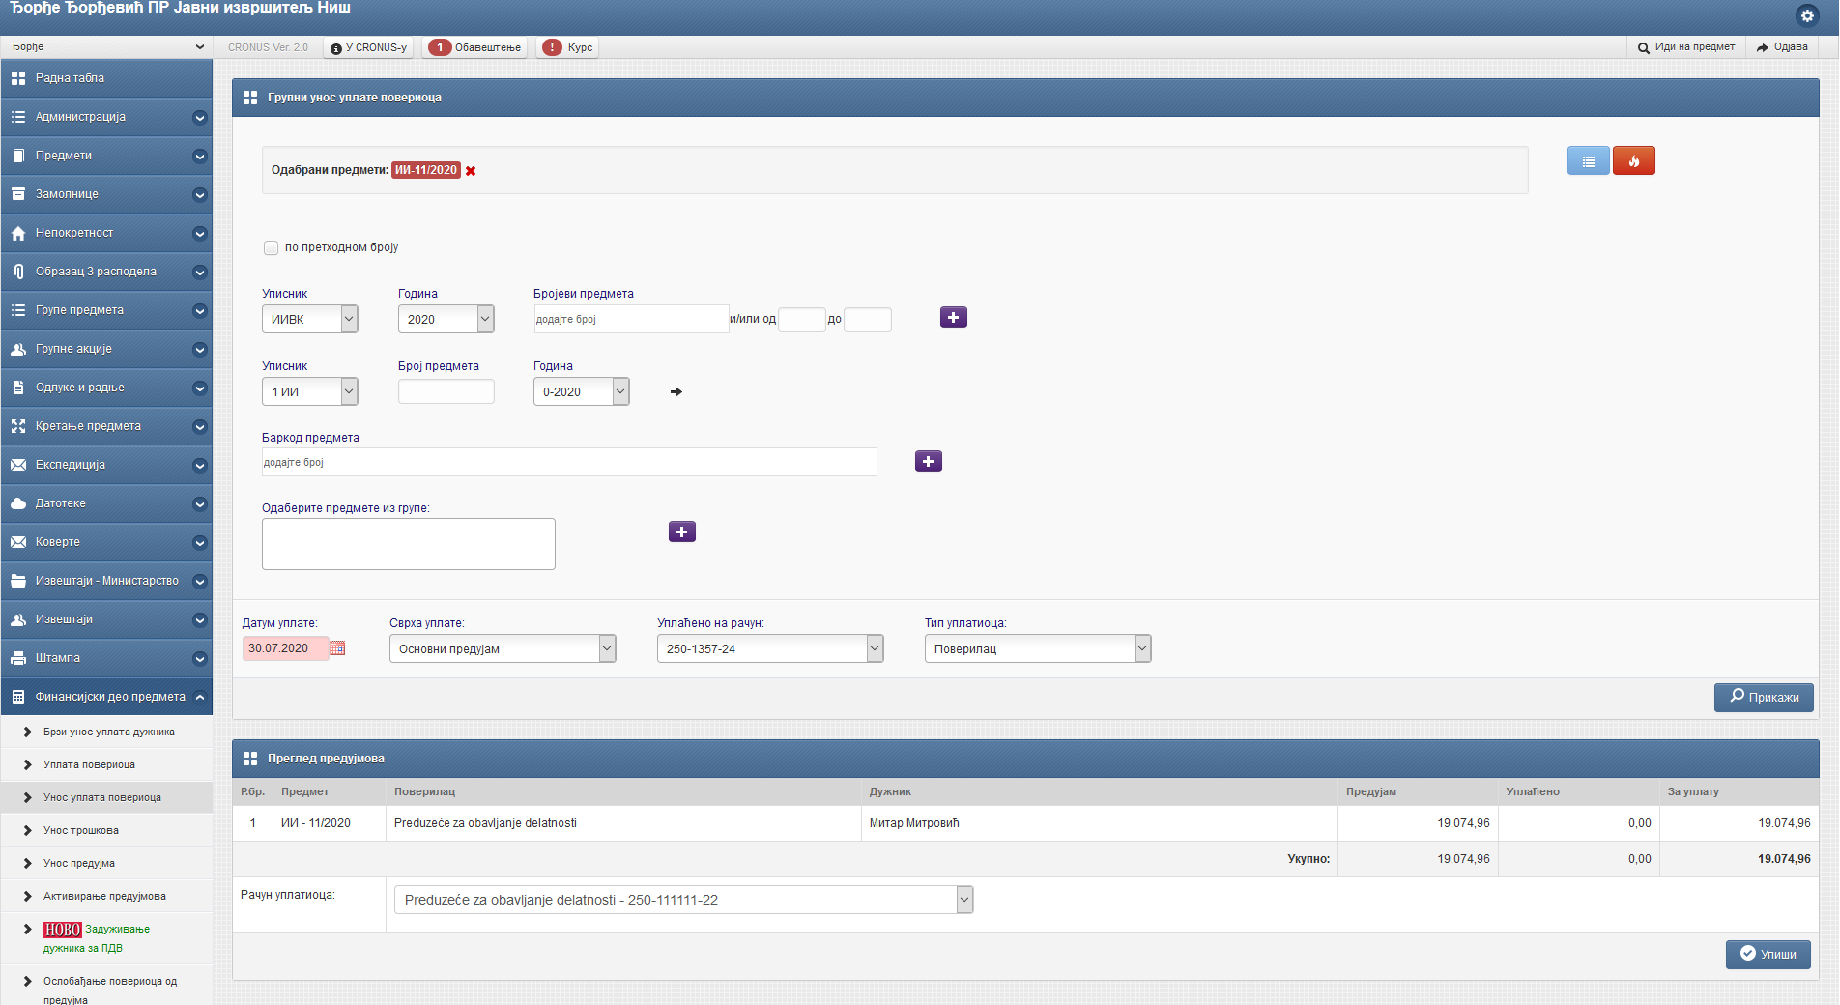Expand the Рачун уплатиоца account dropdown

pyautogui.click(x=682, y=901)
